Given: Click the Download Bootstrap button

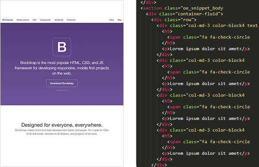Looking at the screenshot, I should pyautogui.click(x=62, y=83).
